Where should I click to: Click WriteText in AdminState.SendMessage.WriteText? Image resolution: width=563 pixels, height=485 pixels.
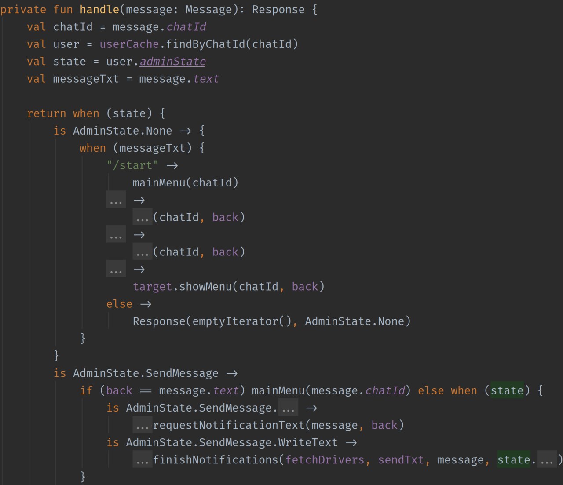[308, 442]
